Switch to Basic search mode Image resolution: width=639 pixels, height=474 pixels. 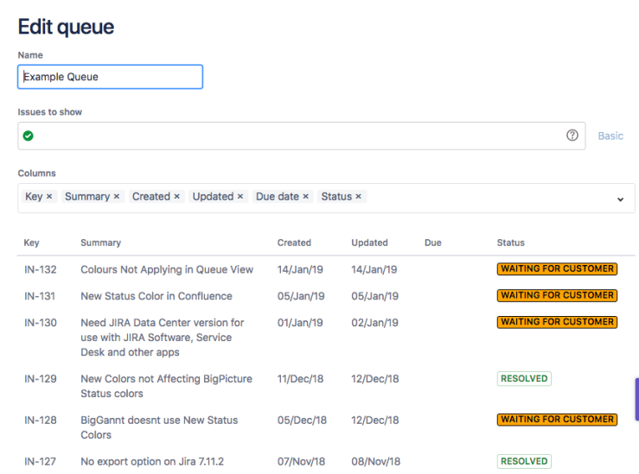[610, 136]
